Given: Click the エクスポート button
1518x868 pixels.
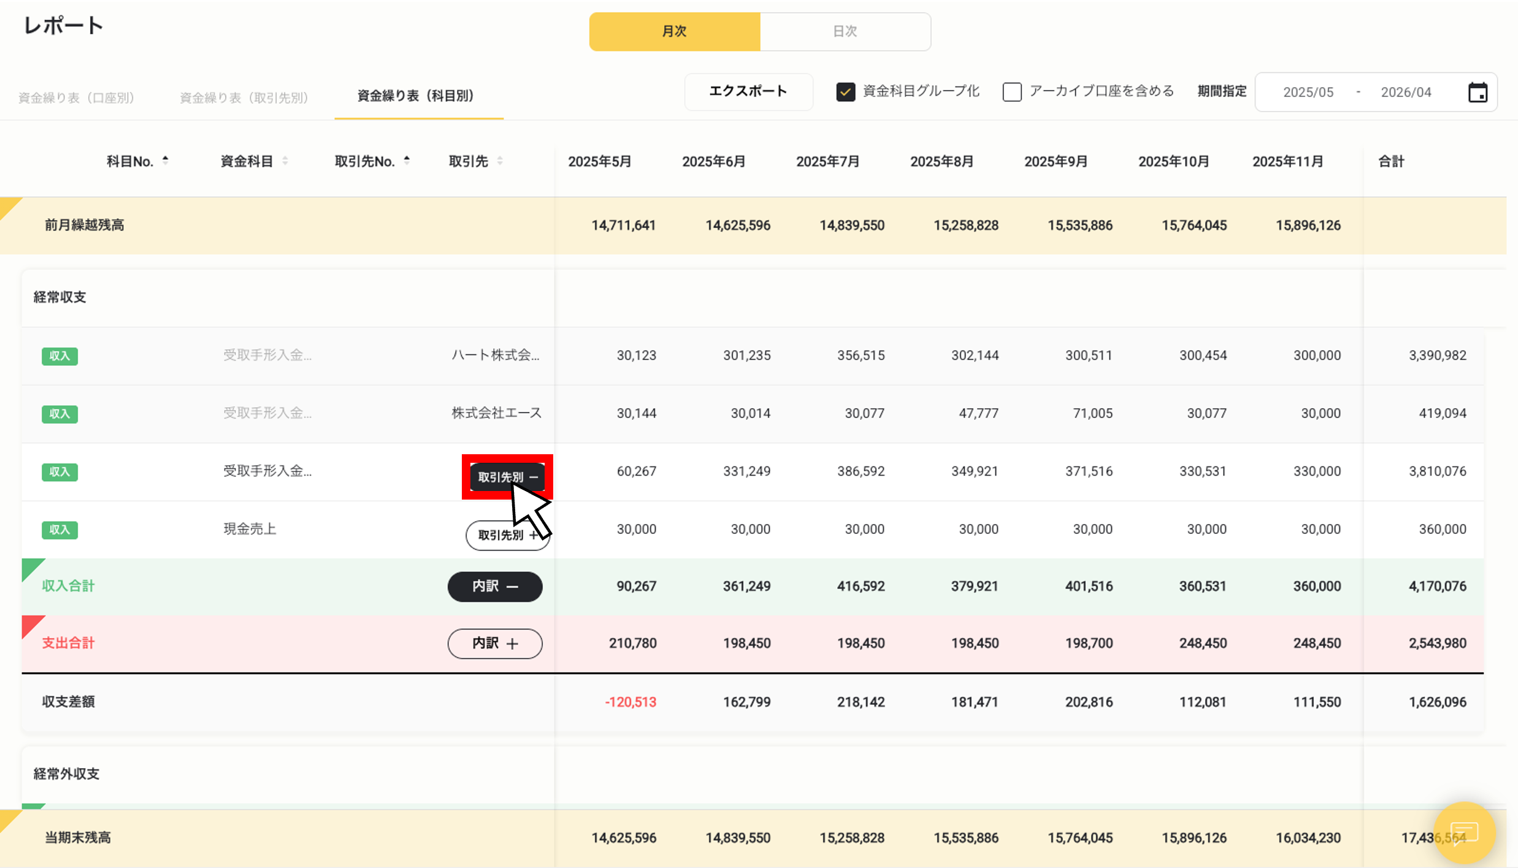Looking at the screenshot, I should [x=748, y=92].
